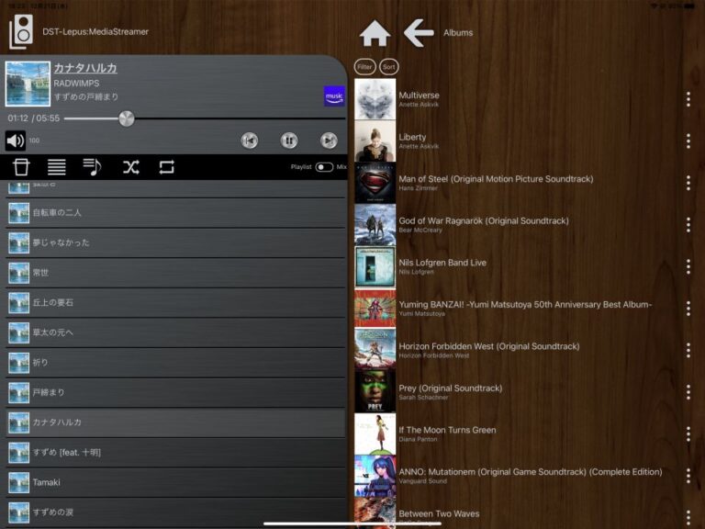This screenshot has width=705, height=529.
Task: Clear the queue with trash icon
Action: (21, 167)
